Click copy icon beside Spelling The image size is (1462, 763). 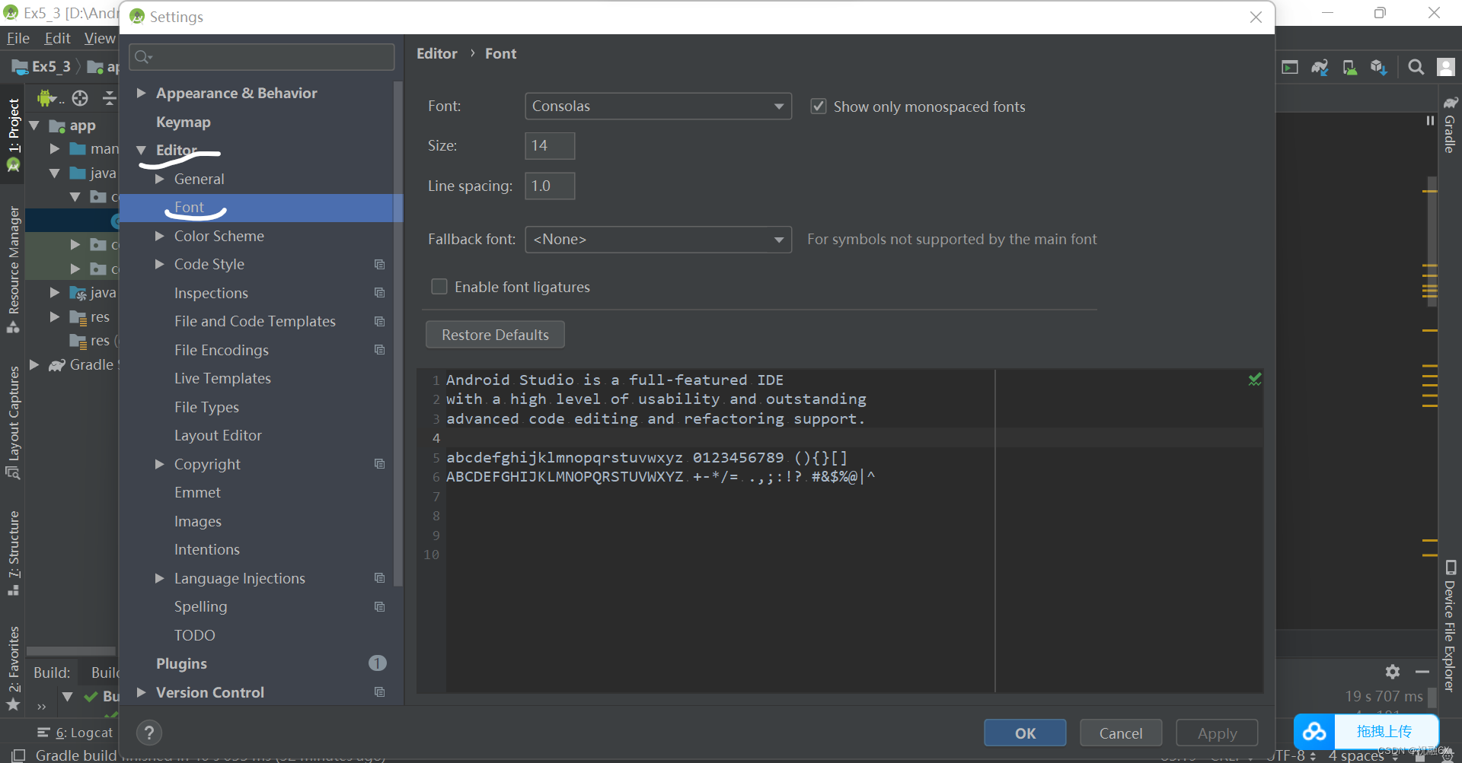[x=379, y=606]
